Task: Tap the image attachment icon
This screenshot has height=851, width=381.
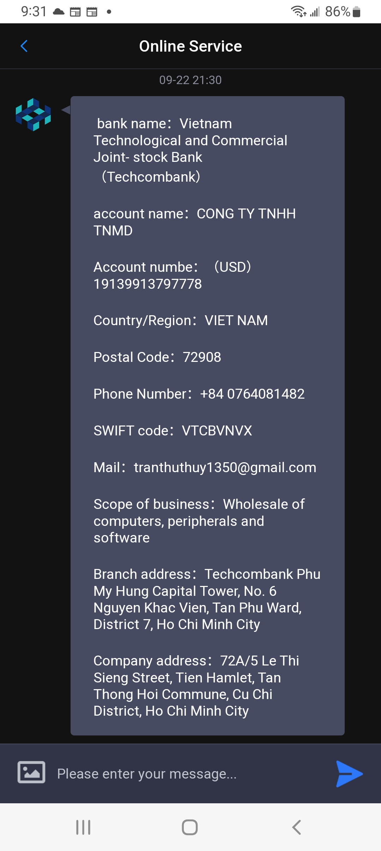Action: (31, 772)
